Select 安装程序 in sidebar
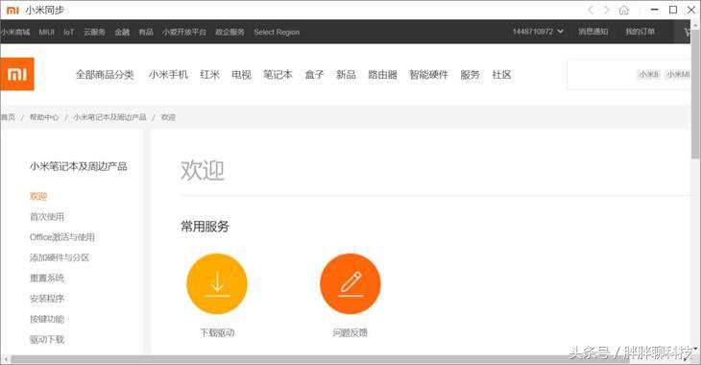The width and height of the screenshot is (701, 365). (47, 299)
